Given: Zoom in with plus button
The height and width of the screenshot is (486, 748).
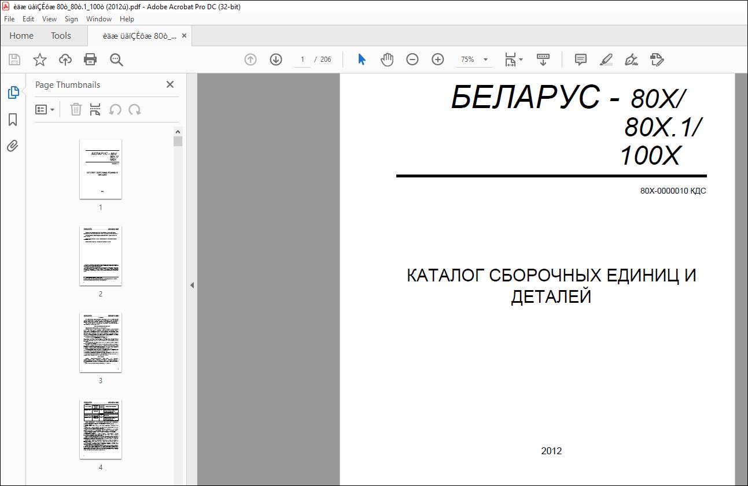Looking at the screenshot, I should (438, 60).
